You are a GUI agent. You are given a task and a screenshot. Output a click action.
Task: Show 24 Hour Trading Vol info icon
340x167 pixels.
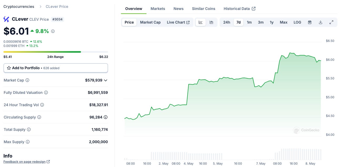[x=42, y=105]
